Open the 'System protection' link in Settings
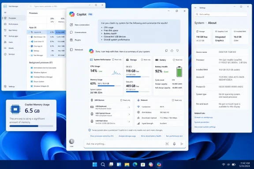Image resolution: width=254 pixels, height=169 pixels. (x=202, y=122)
